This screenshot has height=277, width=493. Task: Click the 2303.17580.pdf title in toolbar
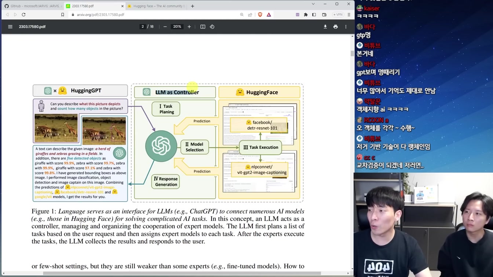(x=32, y=27)
